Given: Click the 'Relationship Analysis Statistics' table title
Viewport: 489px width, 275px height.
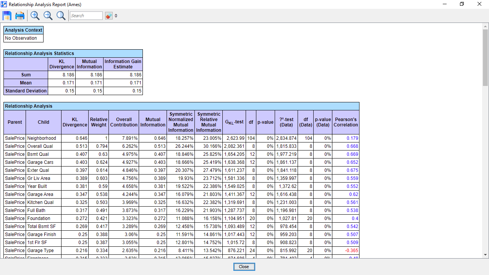Looking at the screenshot, I should click(73, 53).
